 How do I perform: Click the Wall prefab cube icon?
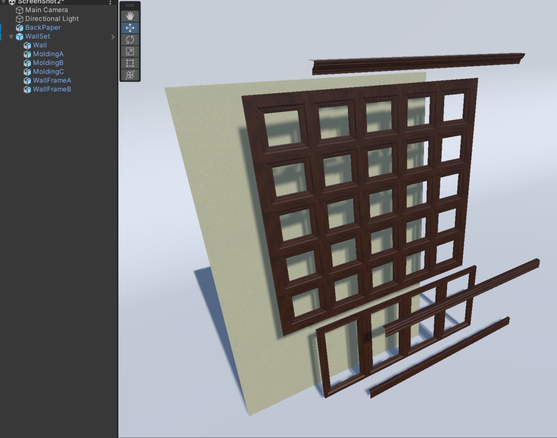coord(27,46)
